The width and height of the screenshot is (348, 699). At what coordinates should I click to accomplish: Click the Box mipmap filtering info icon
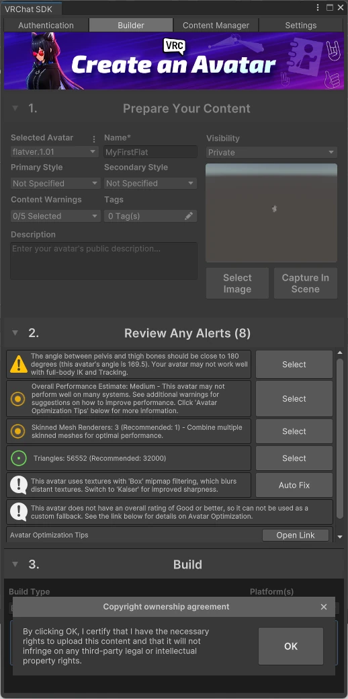coord(19,485)
